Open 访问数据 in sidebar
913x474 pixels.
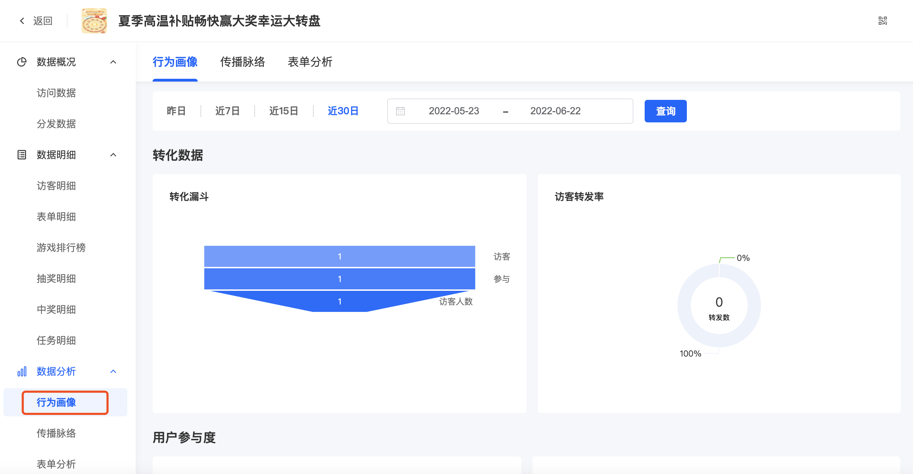(56, 93)
